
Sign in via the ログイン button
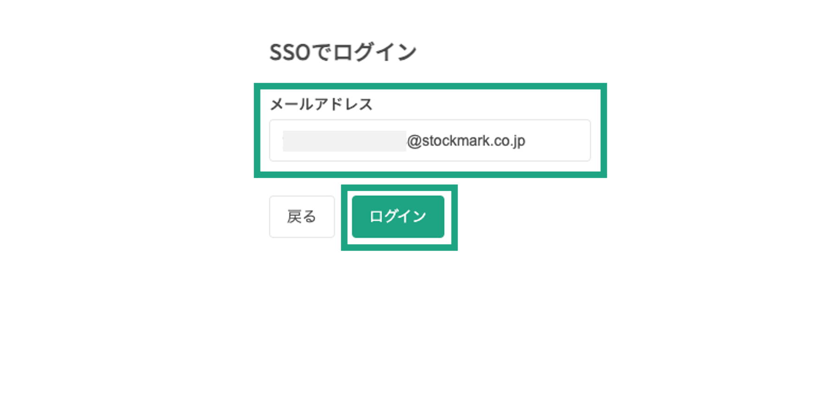[x=398, y=217]
